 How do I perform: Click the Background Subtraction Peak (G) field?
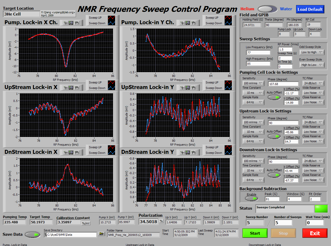tap(272, 199)
